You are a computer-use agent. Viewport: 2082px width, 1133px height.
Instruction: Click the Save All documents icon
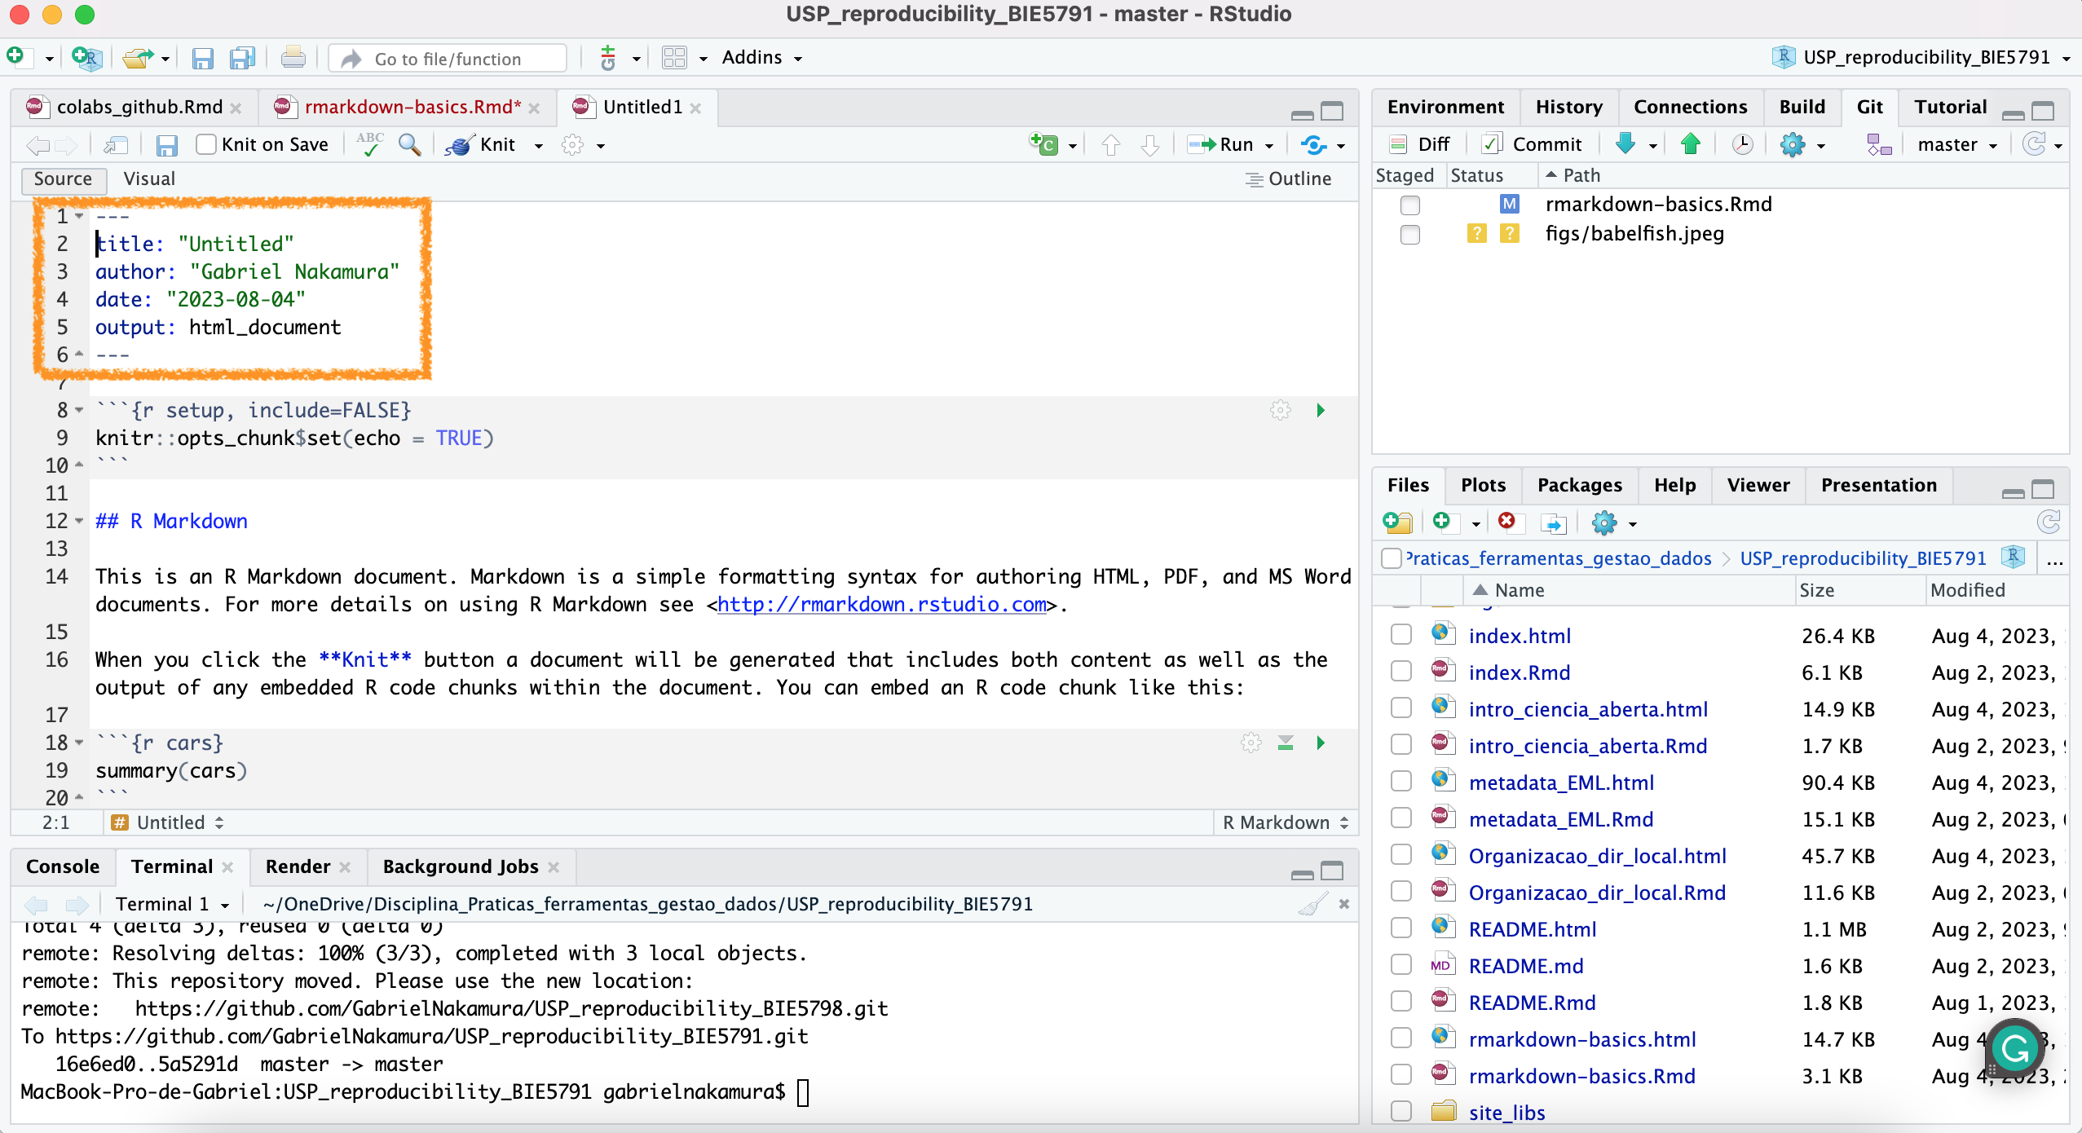pos(242,58)
